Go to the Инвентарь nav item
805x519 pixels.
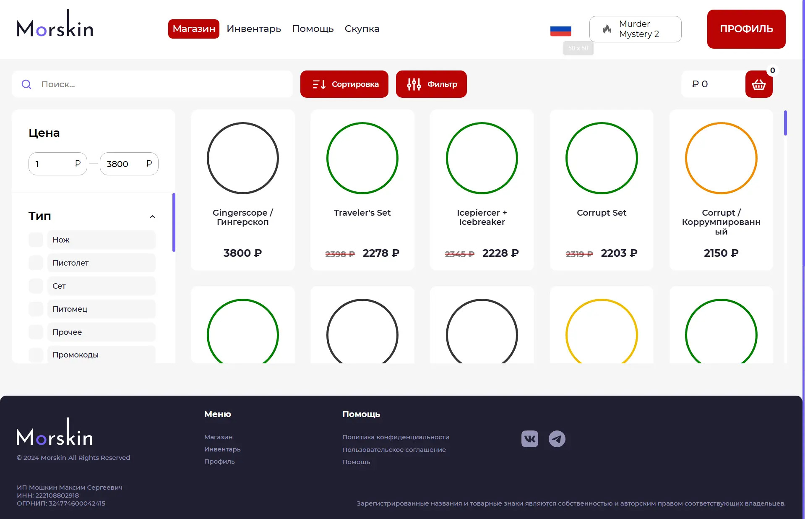coord(253,29)
